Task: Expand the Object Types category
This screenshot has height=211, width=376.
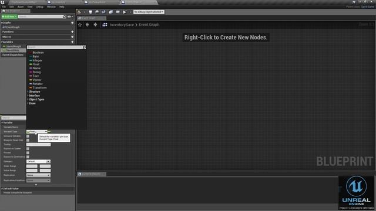Action: coord(36,100)
